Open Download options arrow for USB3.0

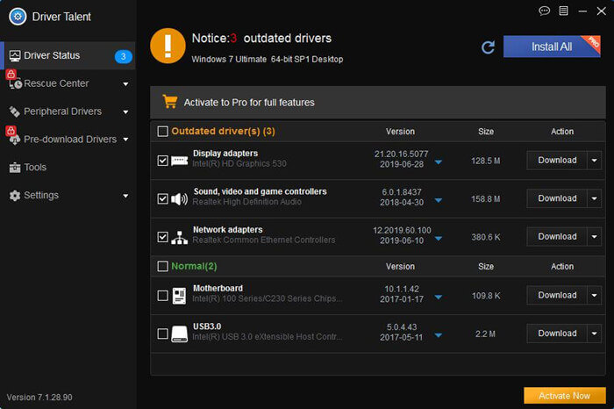(594, 334)
